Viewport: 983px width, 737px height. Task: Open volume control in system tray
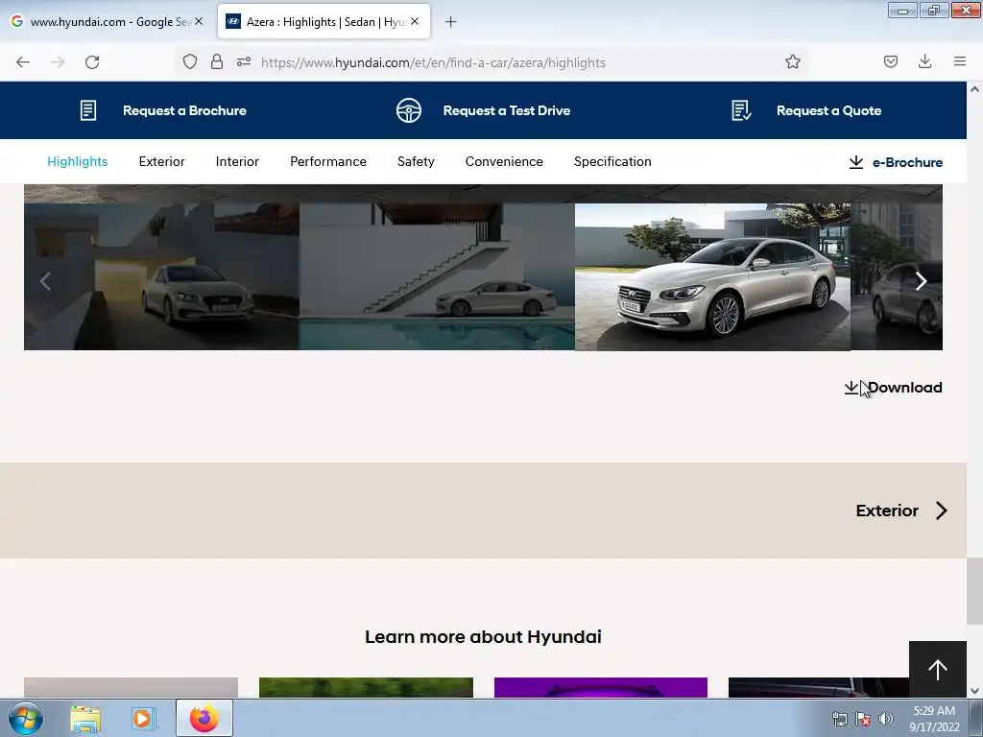point(886,719)
